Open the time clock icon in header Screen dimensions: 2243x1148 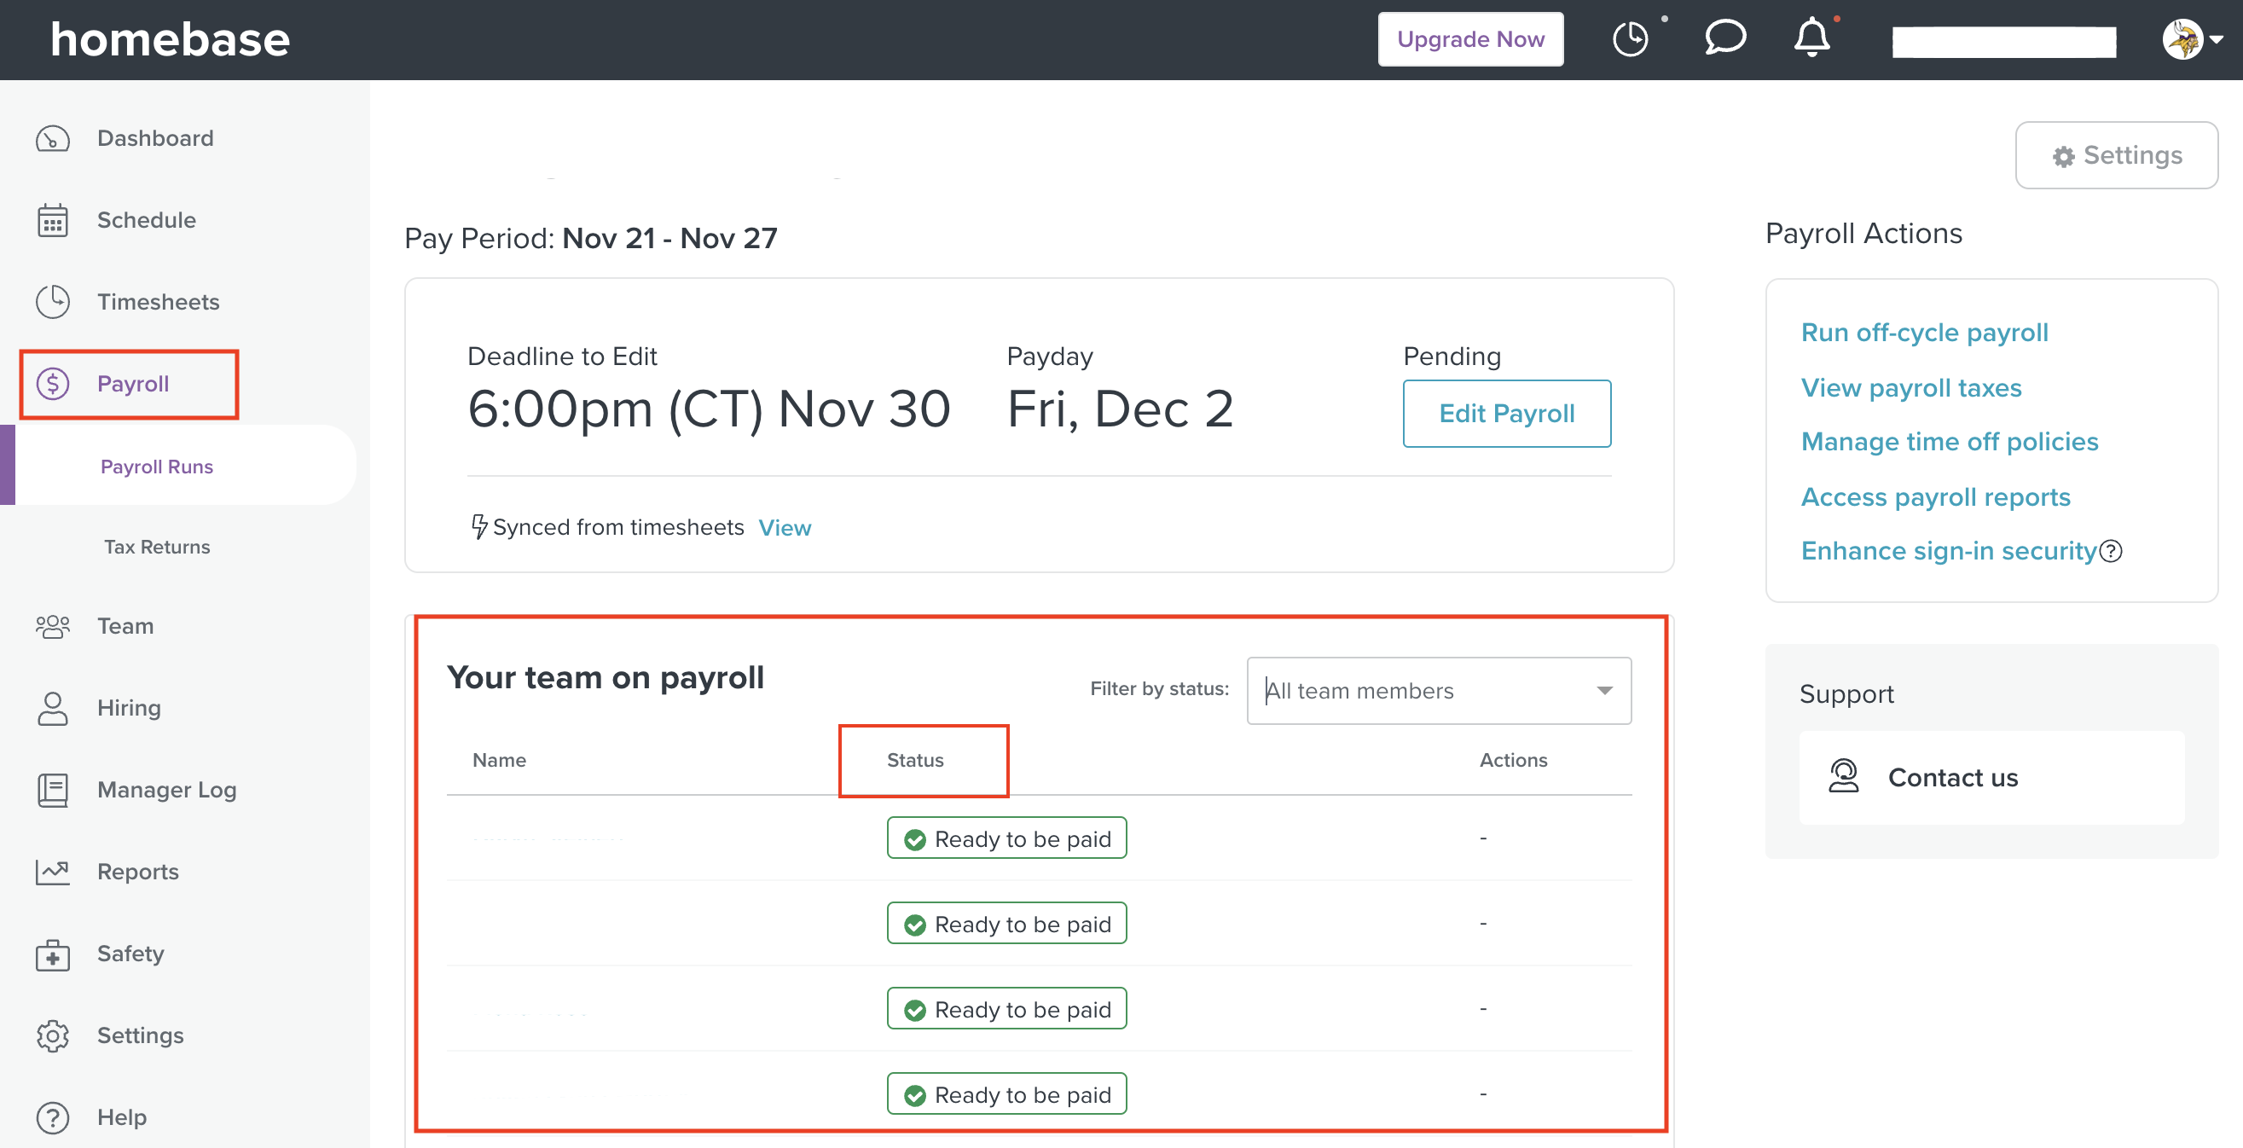pyautogui.click(x=1629, y=39)
